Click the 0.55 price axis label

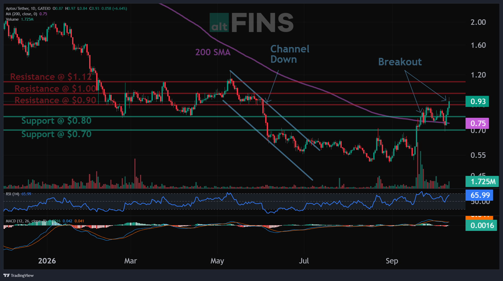478,155
